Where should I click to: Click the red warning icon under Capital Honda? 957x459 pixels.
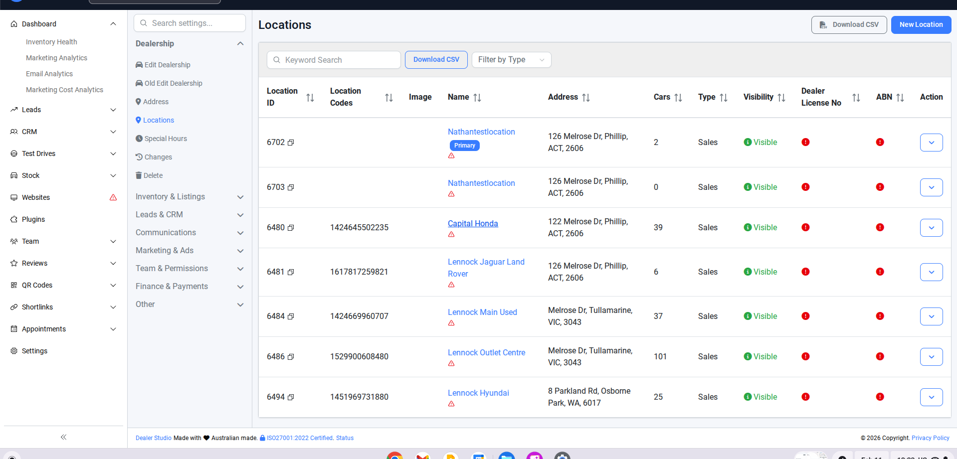451,235
